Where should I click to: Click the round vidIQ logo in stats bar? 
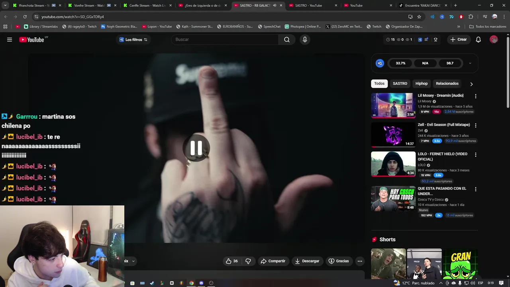(380, 63)
